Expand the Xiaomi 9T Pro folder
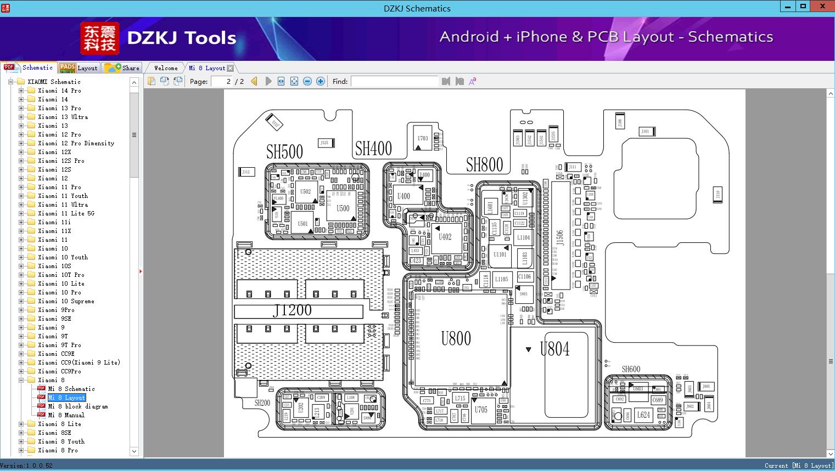This screenshot has width=835, height=471. pos(21,345)
